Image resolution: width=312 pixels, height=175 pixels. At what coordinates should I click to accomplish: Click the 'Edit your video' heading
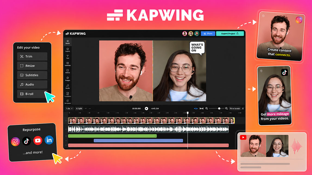pos(28,48)
